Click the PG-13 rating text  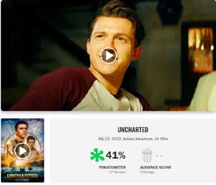104,139
